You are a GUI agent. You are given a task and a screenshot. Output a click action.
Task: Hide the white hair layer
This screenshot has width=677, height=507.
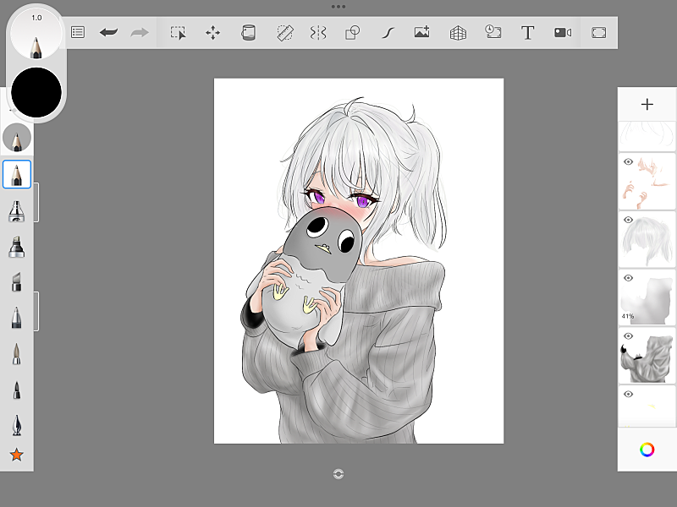pyautogui.click(x=628, y=220)
